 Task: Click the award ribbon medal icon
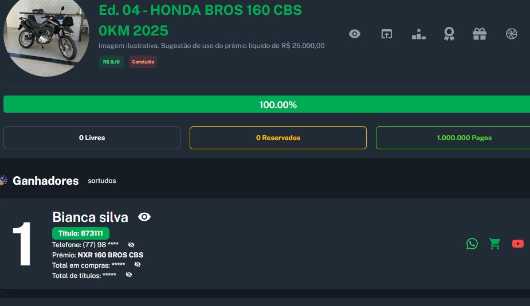[x=449, y=34]
